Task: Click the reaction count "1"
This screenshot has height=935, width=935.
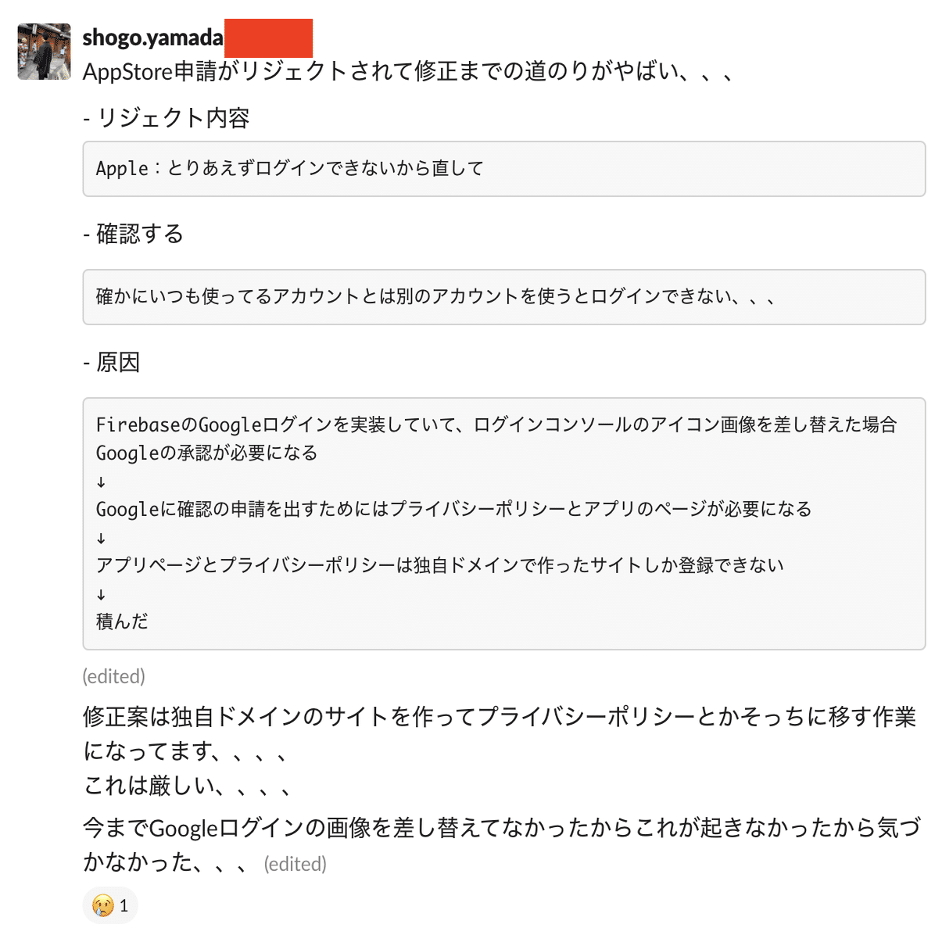Action: [x=124, y=905]
